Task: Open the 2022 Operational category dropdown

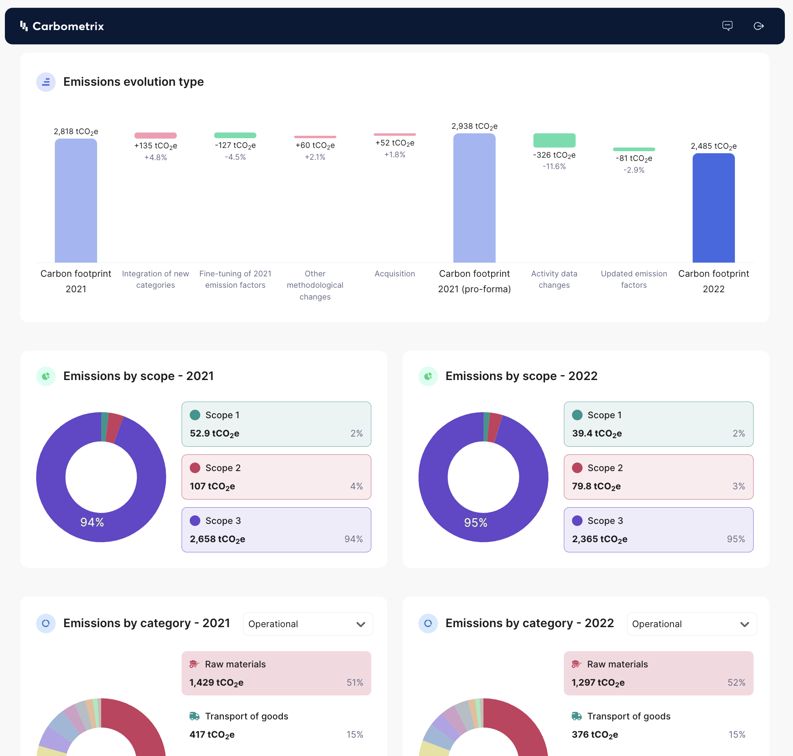Action: tap(692, 624)
